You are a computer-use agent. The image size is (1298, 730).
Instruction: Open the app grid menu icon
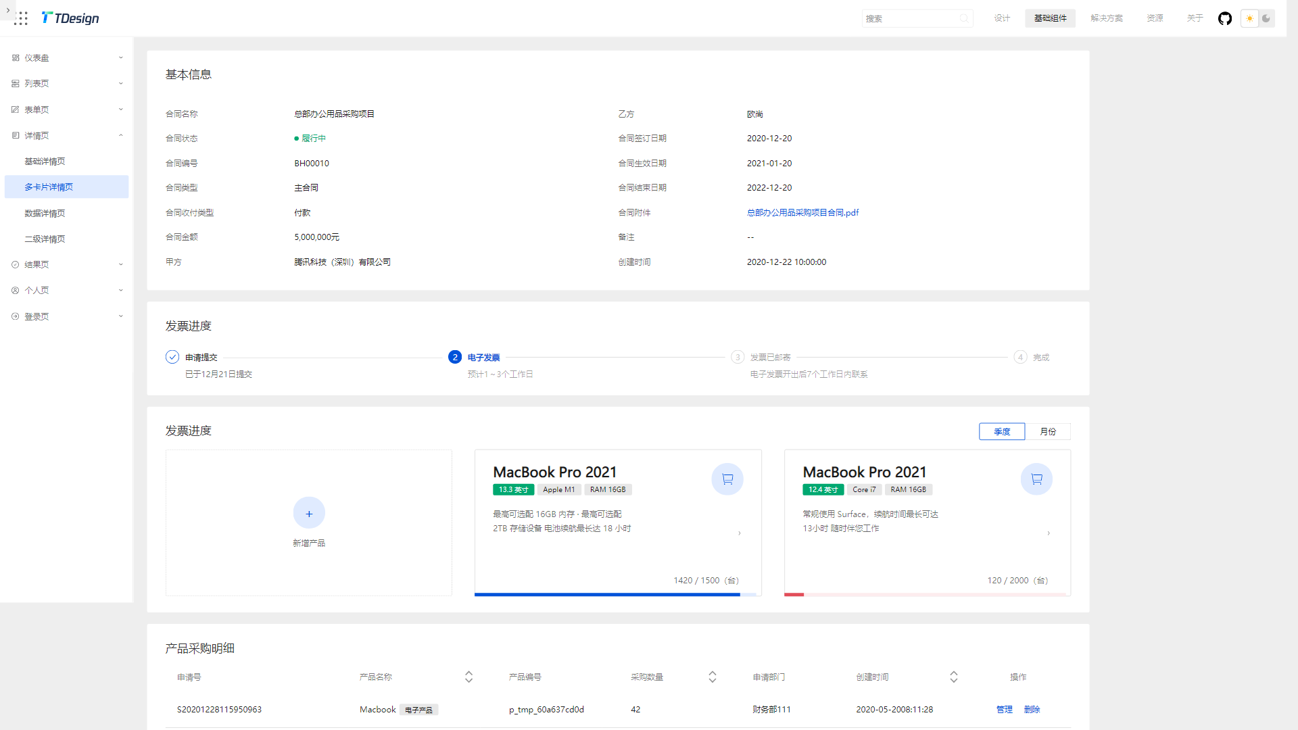21,18
